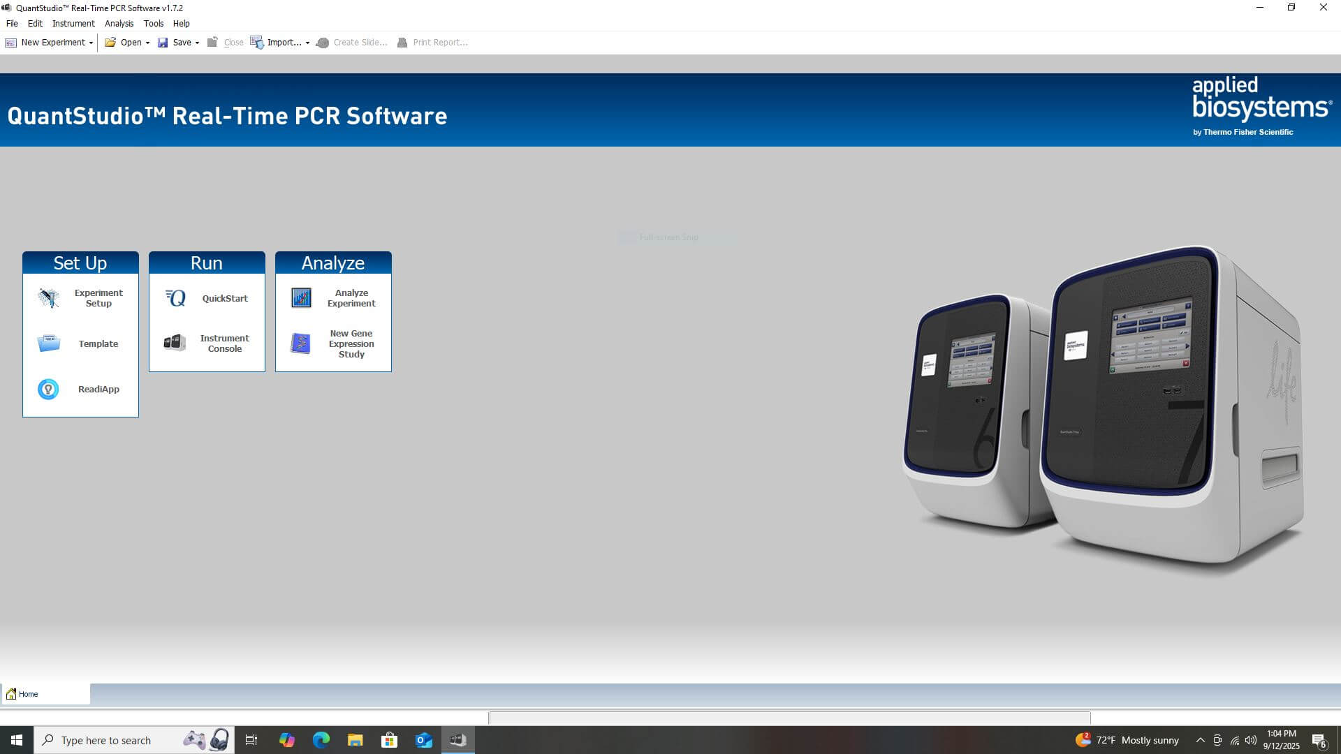Expand the Import dropdown arrow
Image resolution: width=1341 pixels, height=754 pixels.
click(x=307, y=43)
